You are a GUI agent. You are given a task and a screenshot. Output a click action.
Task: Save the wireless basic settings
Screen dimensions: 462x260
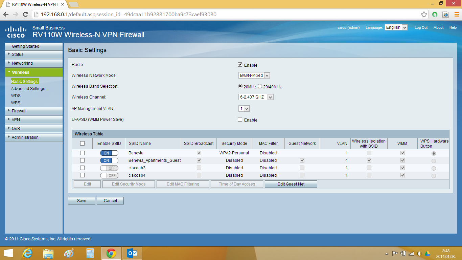coord(82,201)
